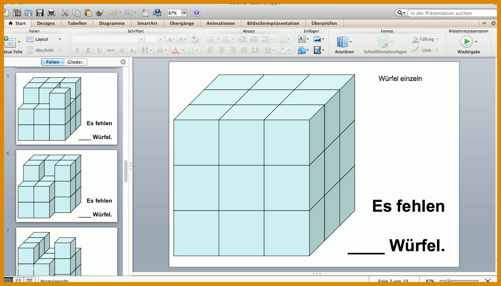The width and height of the screenshot is (501, 286).
Task: Open the zoom 87% dropdown
Action: tap(184, 13)
